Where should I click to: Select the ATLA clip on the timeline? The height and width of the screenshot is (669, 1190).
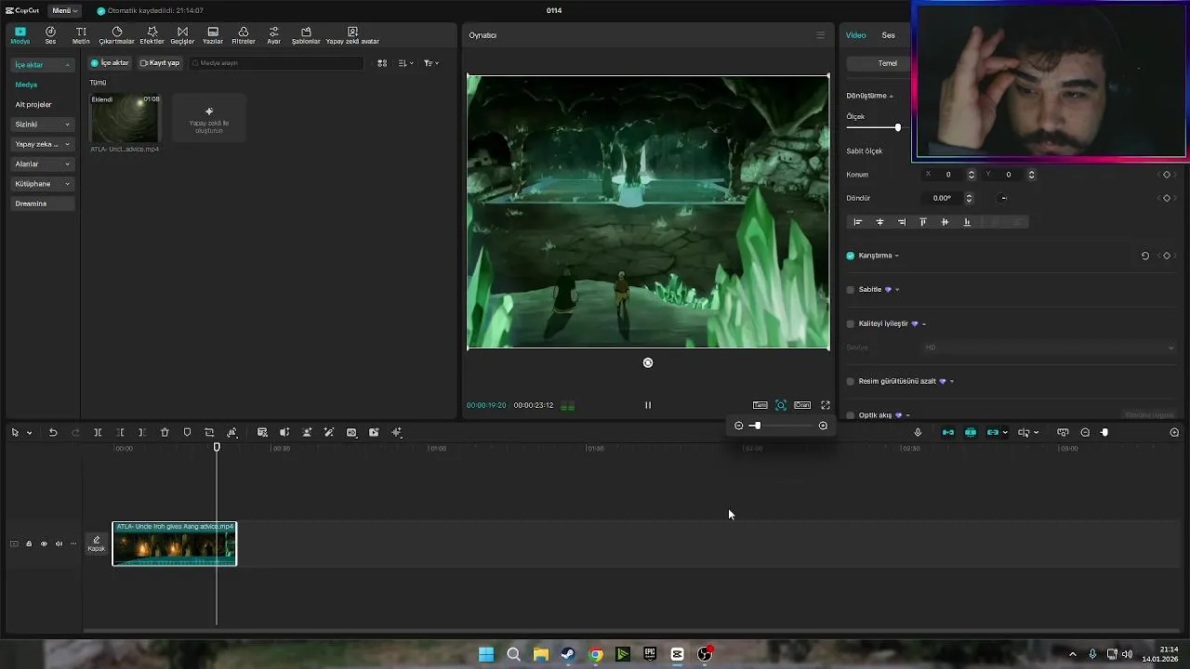[x=175, y=544]
